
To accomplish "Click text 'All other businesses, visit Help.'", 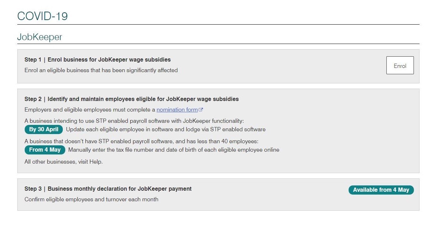I will pyautogui.click(x=64, y=162).
